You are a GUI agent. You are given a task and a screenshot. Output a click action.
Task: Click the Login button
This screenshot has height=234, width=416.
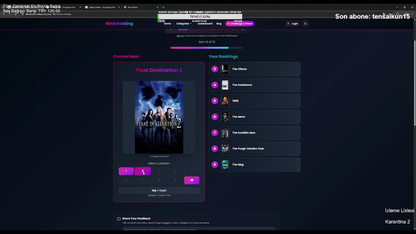point(292,24)
